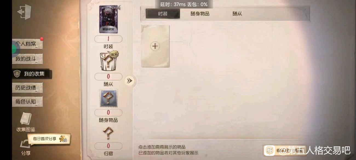
Task: Tap the 每日首次分享 banner
Action: 49,139
